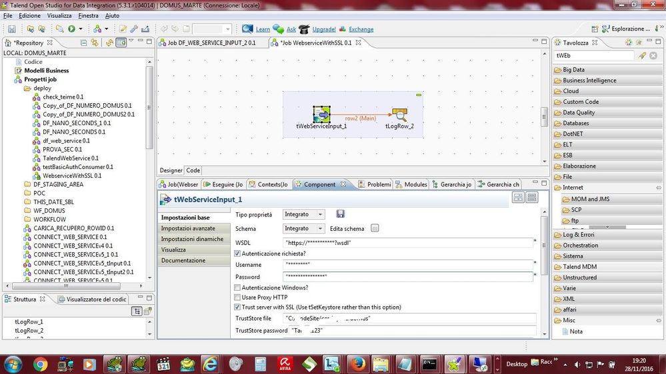Toggle Usare Proxy HTTP checkbox
This screenshot has height=374, width=666.
pos(237,297)
